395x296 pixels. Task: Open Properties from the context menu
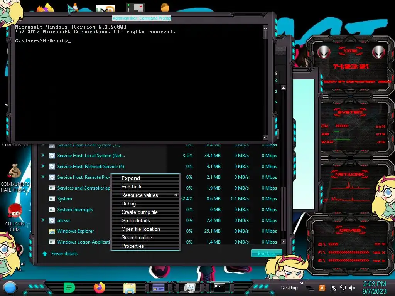click(145, 246)
